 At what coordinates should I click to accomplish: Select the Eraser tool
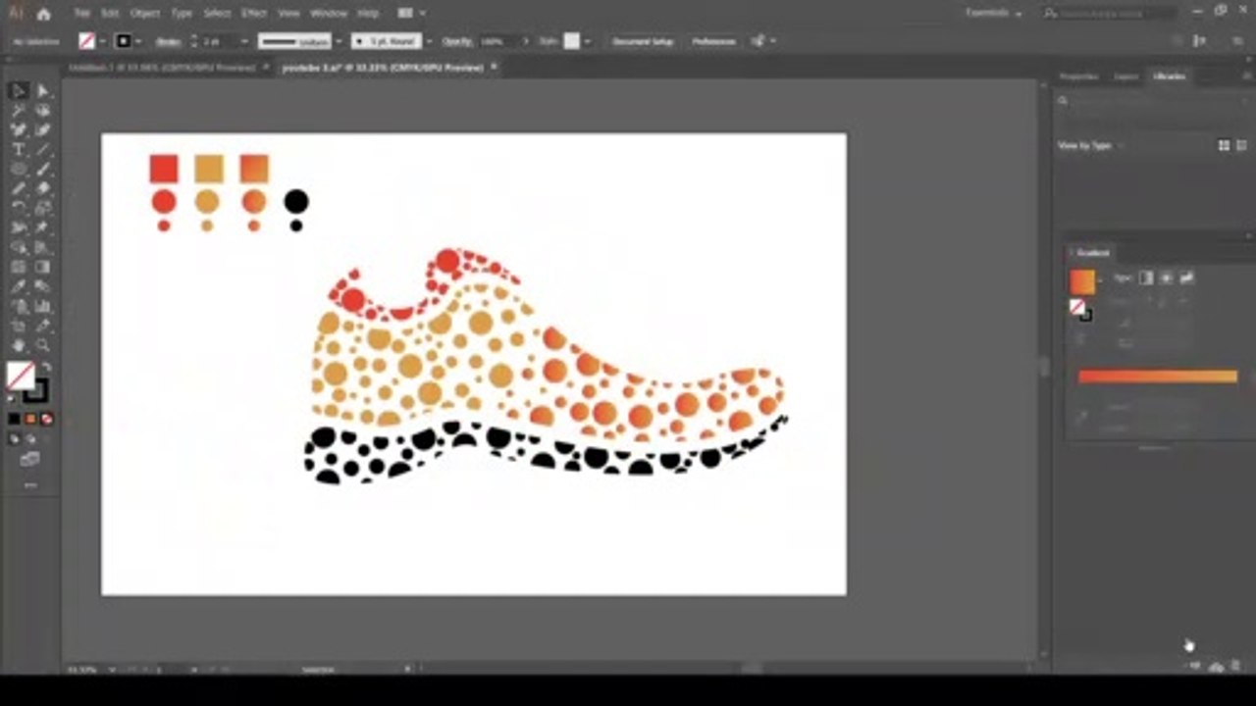[43, 189]
